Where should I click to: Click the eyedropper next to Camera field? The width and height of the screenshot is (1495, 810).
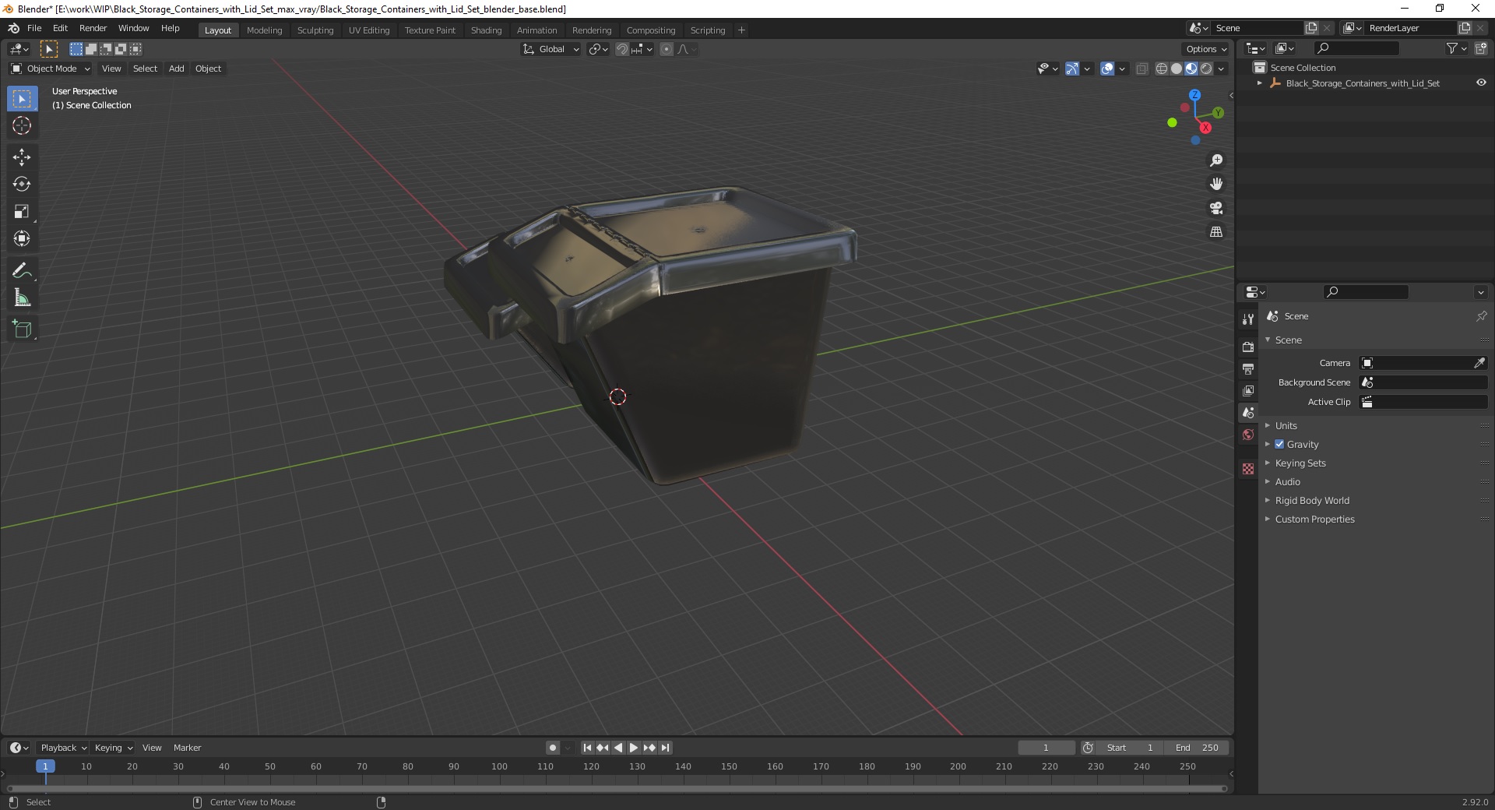pyautogui.click(x=1479, y=363)
